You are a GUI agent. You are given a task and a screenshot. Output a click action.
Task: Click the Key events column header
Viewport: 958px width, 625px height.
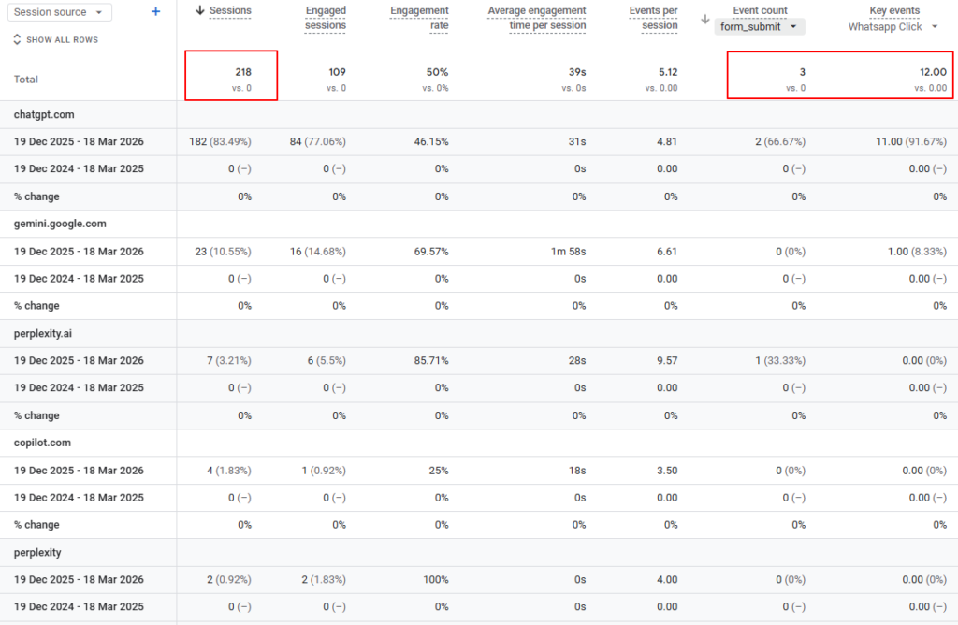pyautogui.click(x=894, y=10)
